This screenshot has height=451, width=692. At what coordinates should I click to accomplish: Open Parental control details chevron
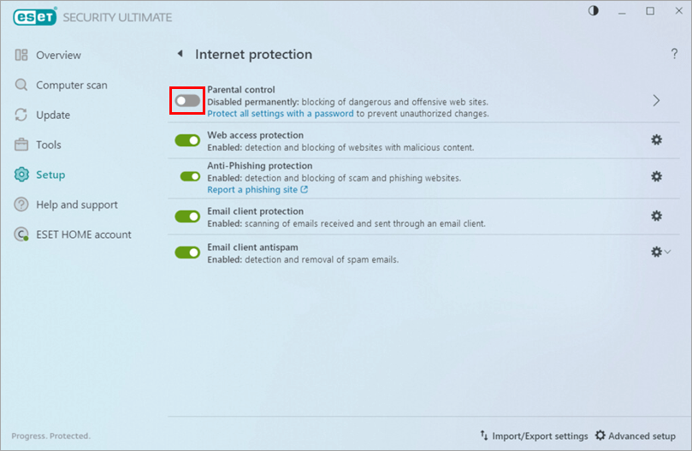656,101
